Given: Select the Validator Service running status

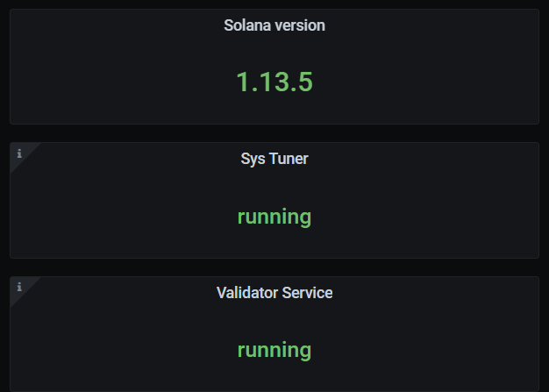Looking at the screenshot, I should click(x=274, y=350).
